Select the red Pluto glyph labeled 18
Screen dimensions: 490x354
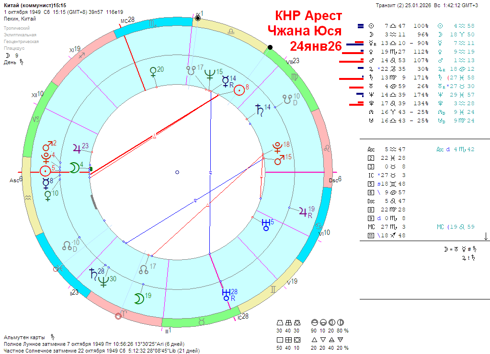click(277, 147)
